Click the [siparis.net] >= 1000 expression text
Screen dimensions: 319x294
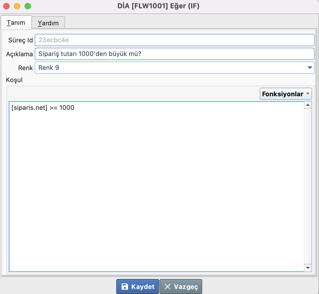point(43,108)
